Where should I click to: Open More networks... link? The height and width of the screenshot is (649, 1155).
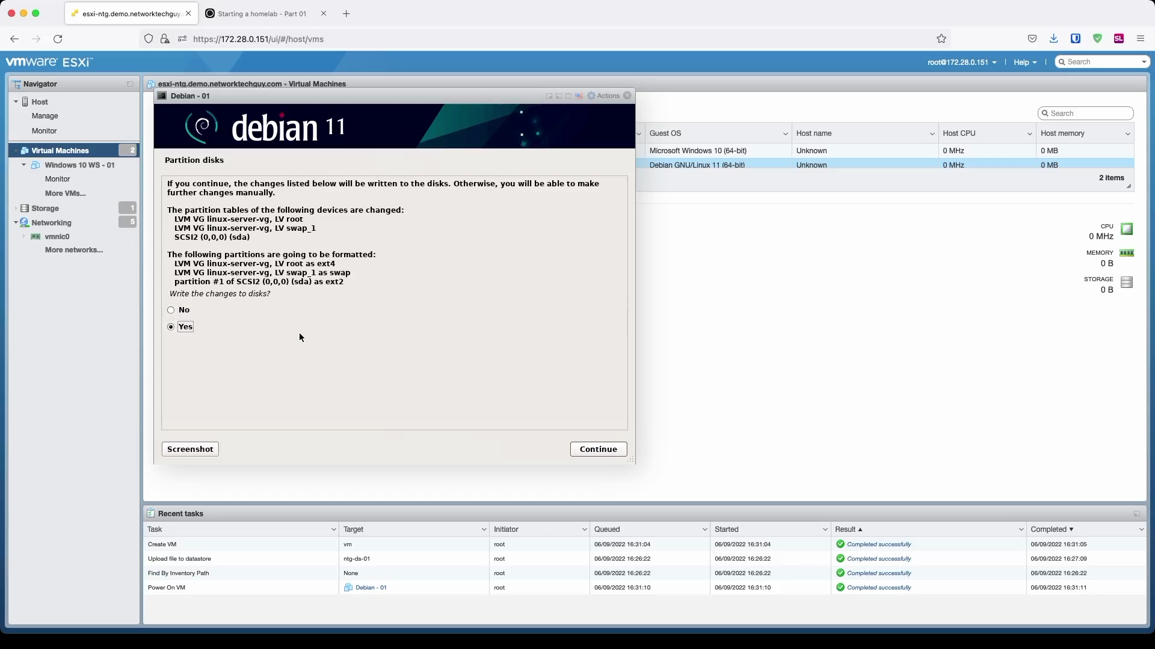74,250
